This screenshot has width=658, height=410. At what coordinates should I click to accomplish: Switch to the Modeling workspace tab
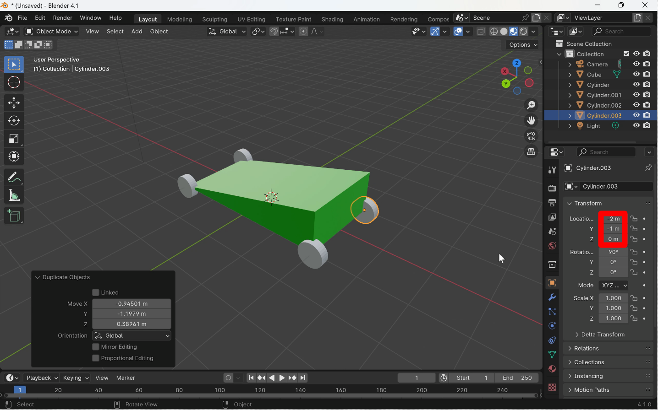(180, 19)
